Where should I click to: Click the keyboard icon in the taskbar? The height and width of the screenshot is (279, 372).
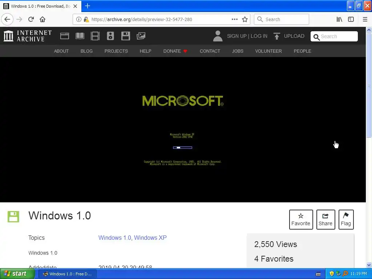[x=318, y=274]
